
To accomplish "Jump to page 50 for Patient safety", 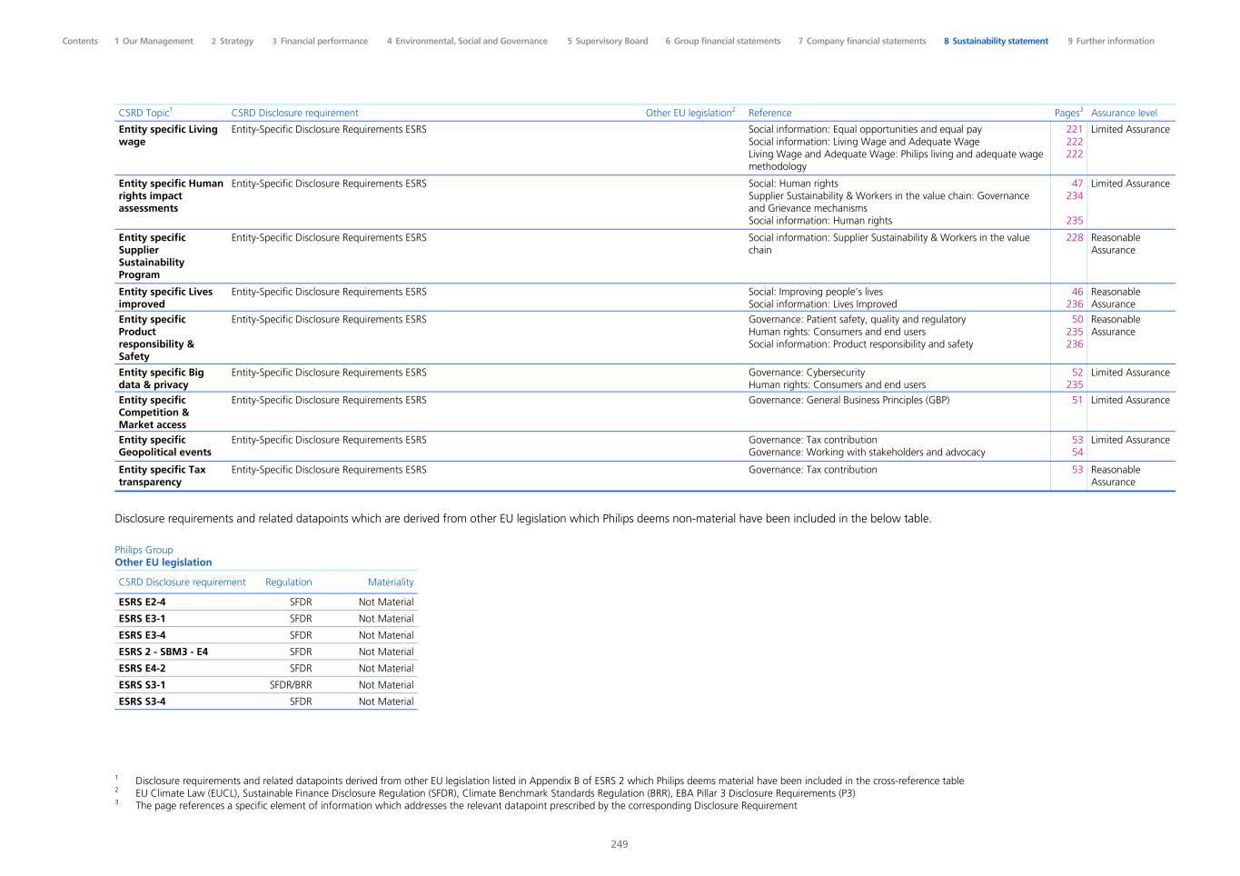I will coord(1076,320).
